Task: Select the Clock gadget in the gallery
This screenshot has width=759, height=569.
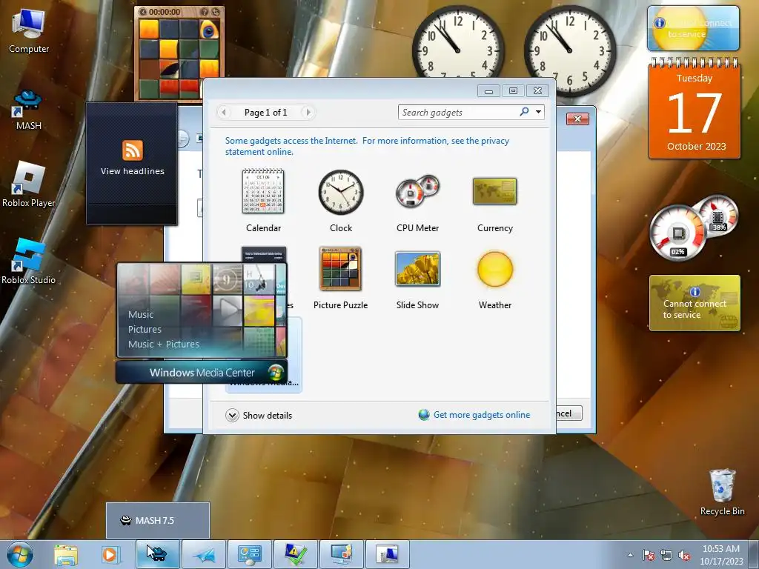Action: (341, 201)
